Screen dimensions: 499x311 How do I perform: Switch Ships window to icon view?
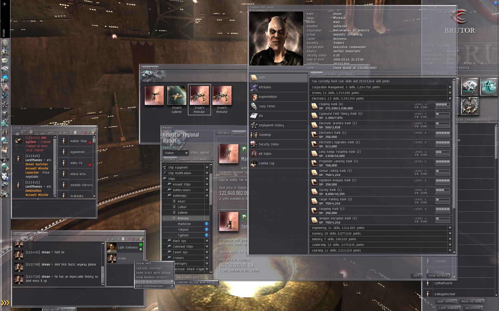[x=157, y=76]
